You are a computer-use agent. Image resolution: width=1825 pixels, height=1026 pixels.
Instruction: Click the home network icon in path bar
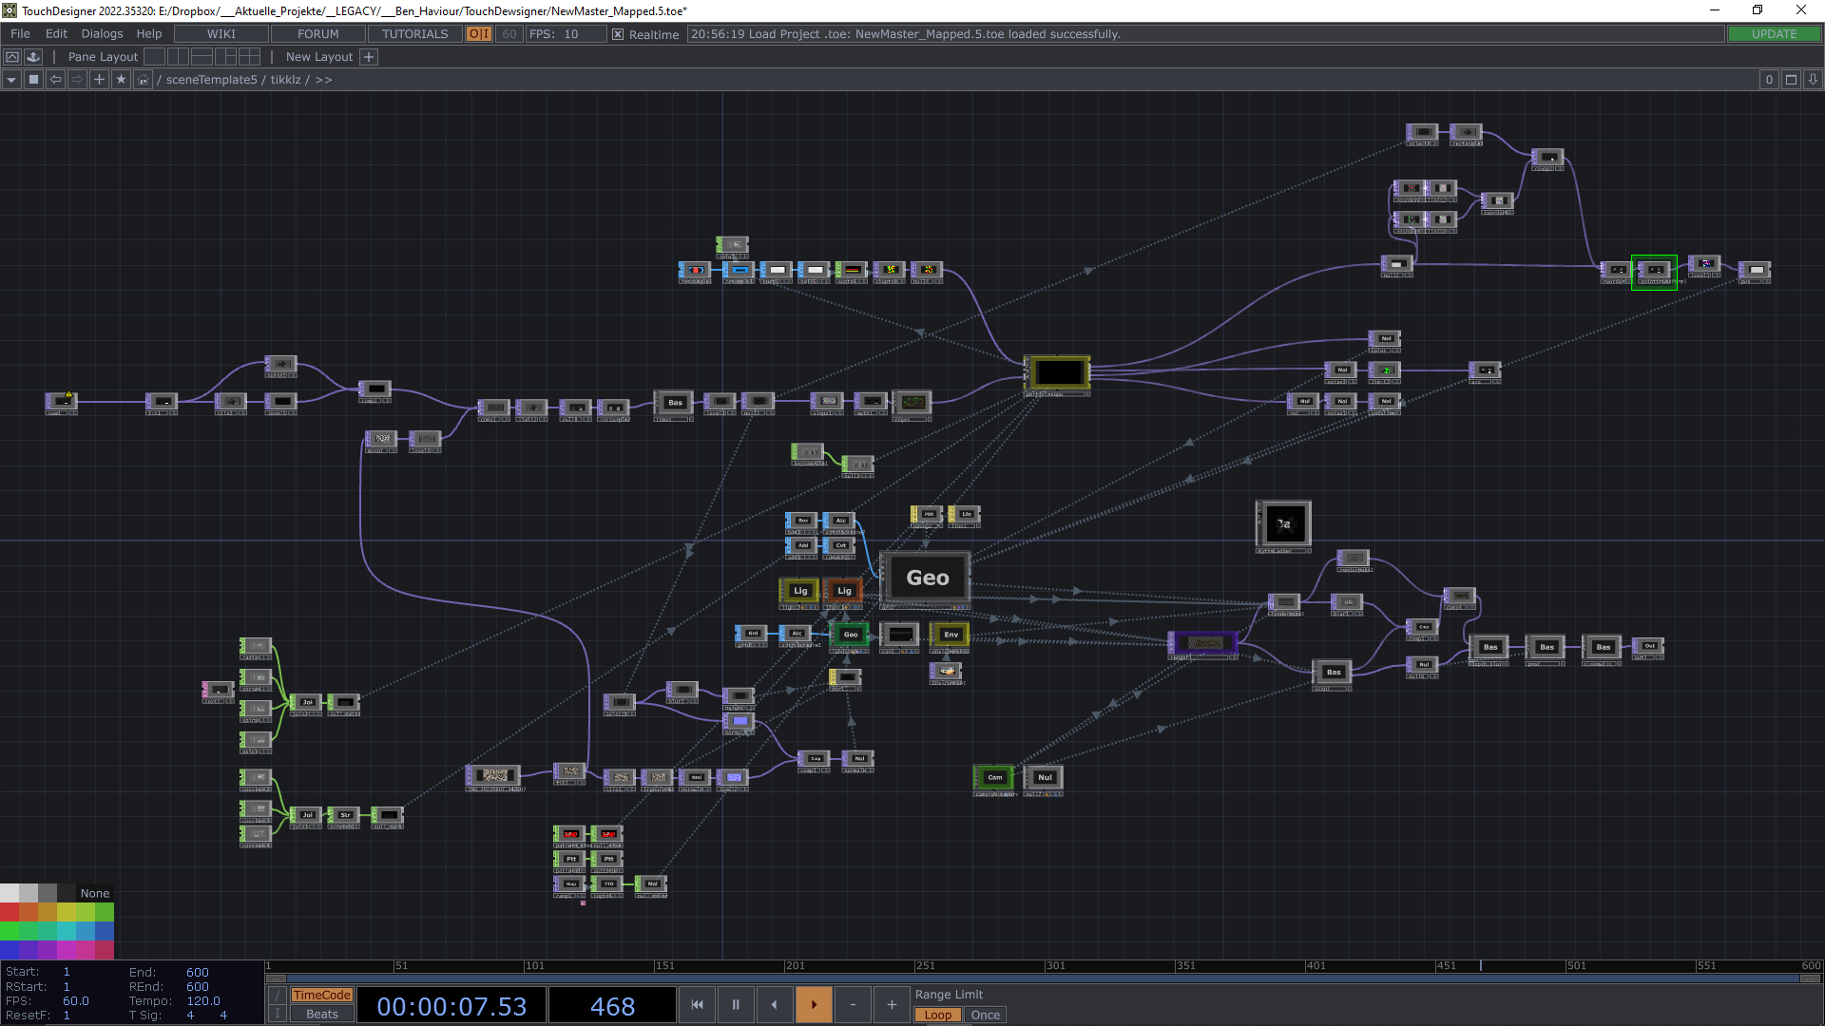[x=143, y=80]
